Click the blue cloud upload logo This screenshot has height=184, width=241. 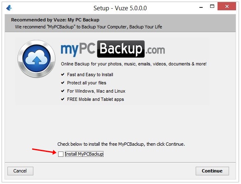tap(36, 59)
